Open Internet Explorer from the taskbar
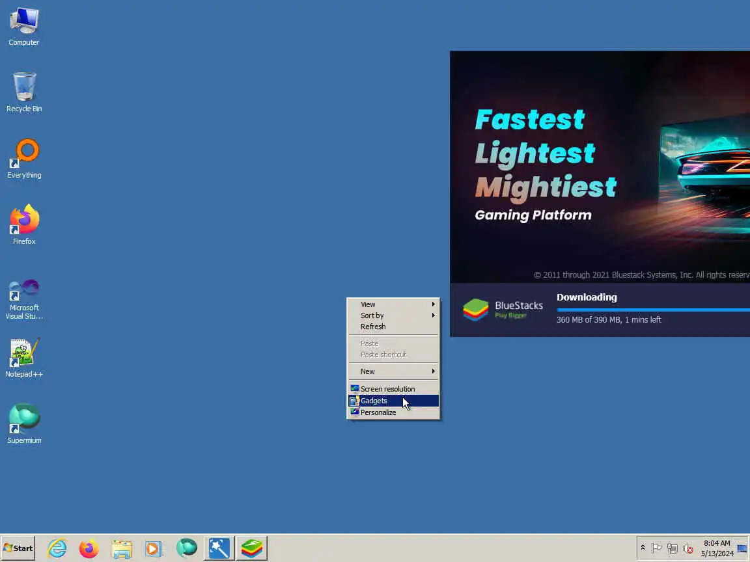Screen dimensions: 750x562 pyautogui.click(x=57, y=548)
